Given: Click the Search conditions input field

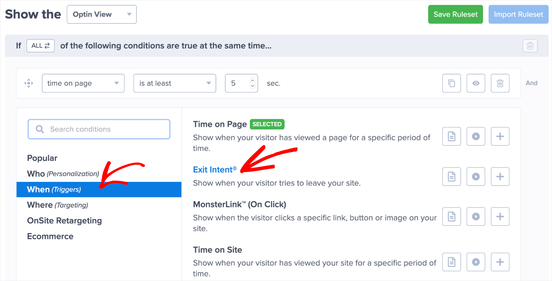Looking at the screenshot, I should tap(99, 129).
